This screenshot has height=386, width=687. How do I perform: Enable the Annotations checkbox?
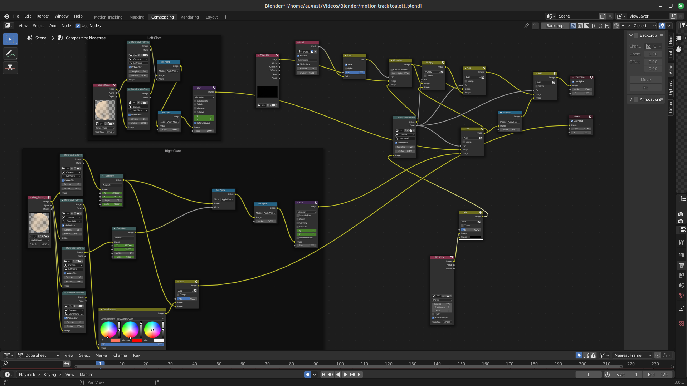click(x=636, y=99)
